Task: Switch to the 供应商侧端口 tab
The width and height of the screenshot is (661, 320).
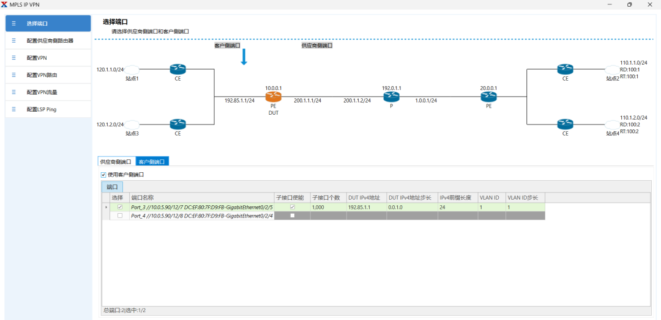Action: (116, 162)
